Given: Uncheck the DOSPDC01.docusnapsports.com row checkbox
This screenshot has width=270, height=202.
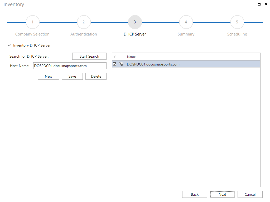Looking at the screenshot, I should [114, 64].
